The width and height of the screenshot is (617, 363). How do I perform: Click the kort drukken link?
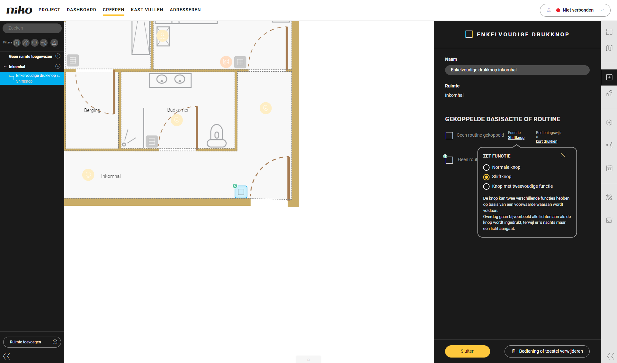point(546,141)
